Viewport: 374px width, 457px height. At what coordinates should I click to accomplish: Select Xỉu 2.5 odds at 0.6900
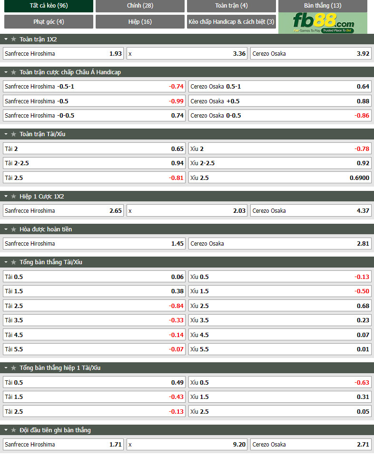[x=280, y=178]
